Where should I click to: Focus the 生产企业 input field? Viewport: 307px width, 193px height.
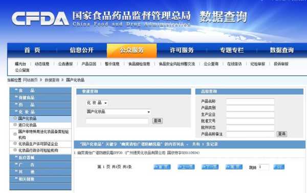tap(250, 115)
